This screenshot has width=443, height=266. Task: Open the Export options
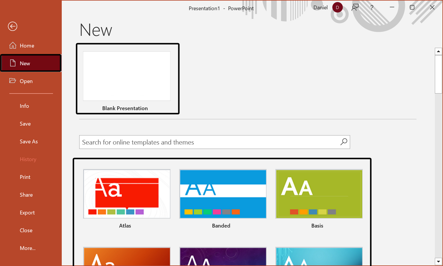coord(27,213)
